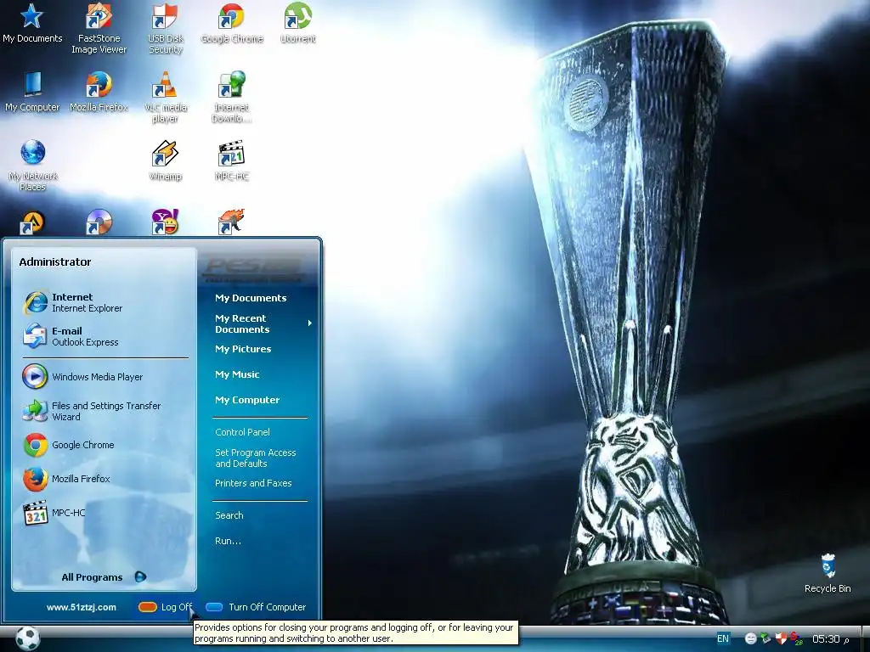Image resolution: width=870 pixels, height=652 pixels.
Task: Open Printers and Faxes
Action: coord(253,483)
